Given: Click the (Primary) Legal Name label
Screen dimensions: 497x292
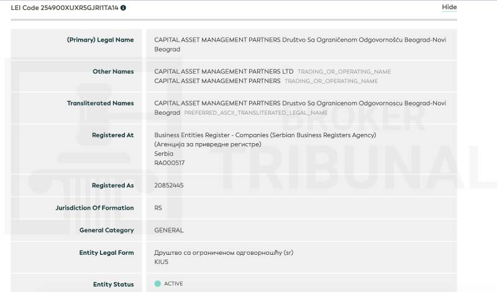Looking at the screenshot, I should click(x=100, y=40).
